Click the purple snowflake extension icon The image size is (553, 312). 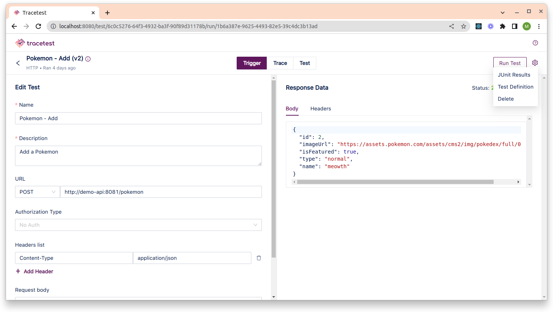491,26
